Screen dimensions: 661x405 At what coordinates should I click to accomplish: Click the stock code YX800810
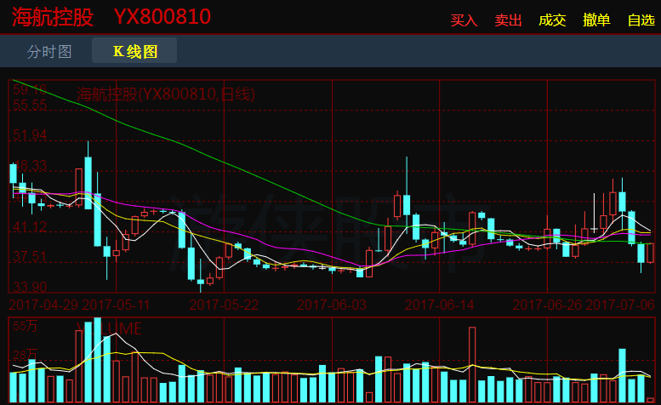coord(162,17)
